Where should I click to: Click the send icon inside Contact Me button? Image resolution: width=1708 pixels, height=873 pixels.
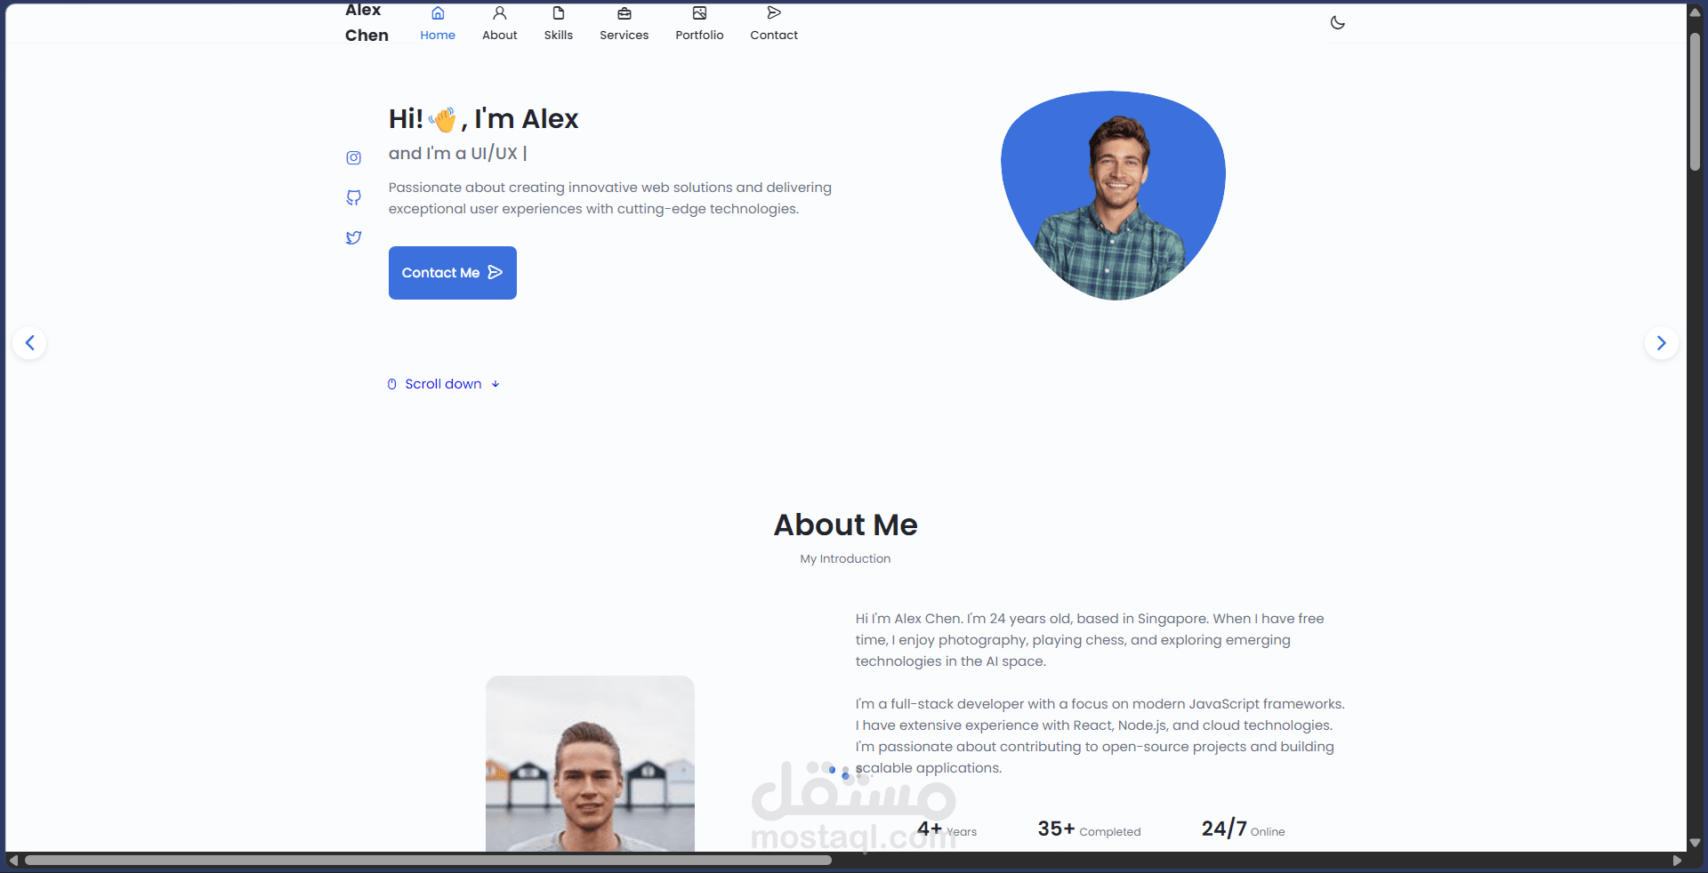[495, 272]
